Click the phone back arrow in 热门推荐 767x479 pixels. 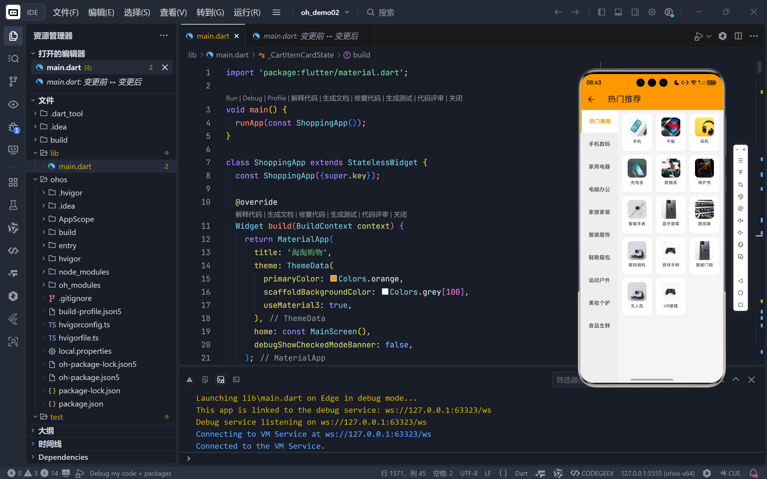(x=591, y=100)
